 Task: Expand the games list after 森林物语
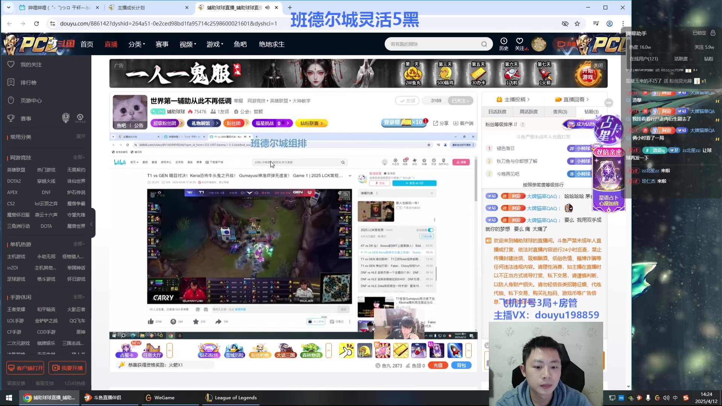tap(329, 350)
